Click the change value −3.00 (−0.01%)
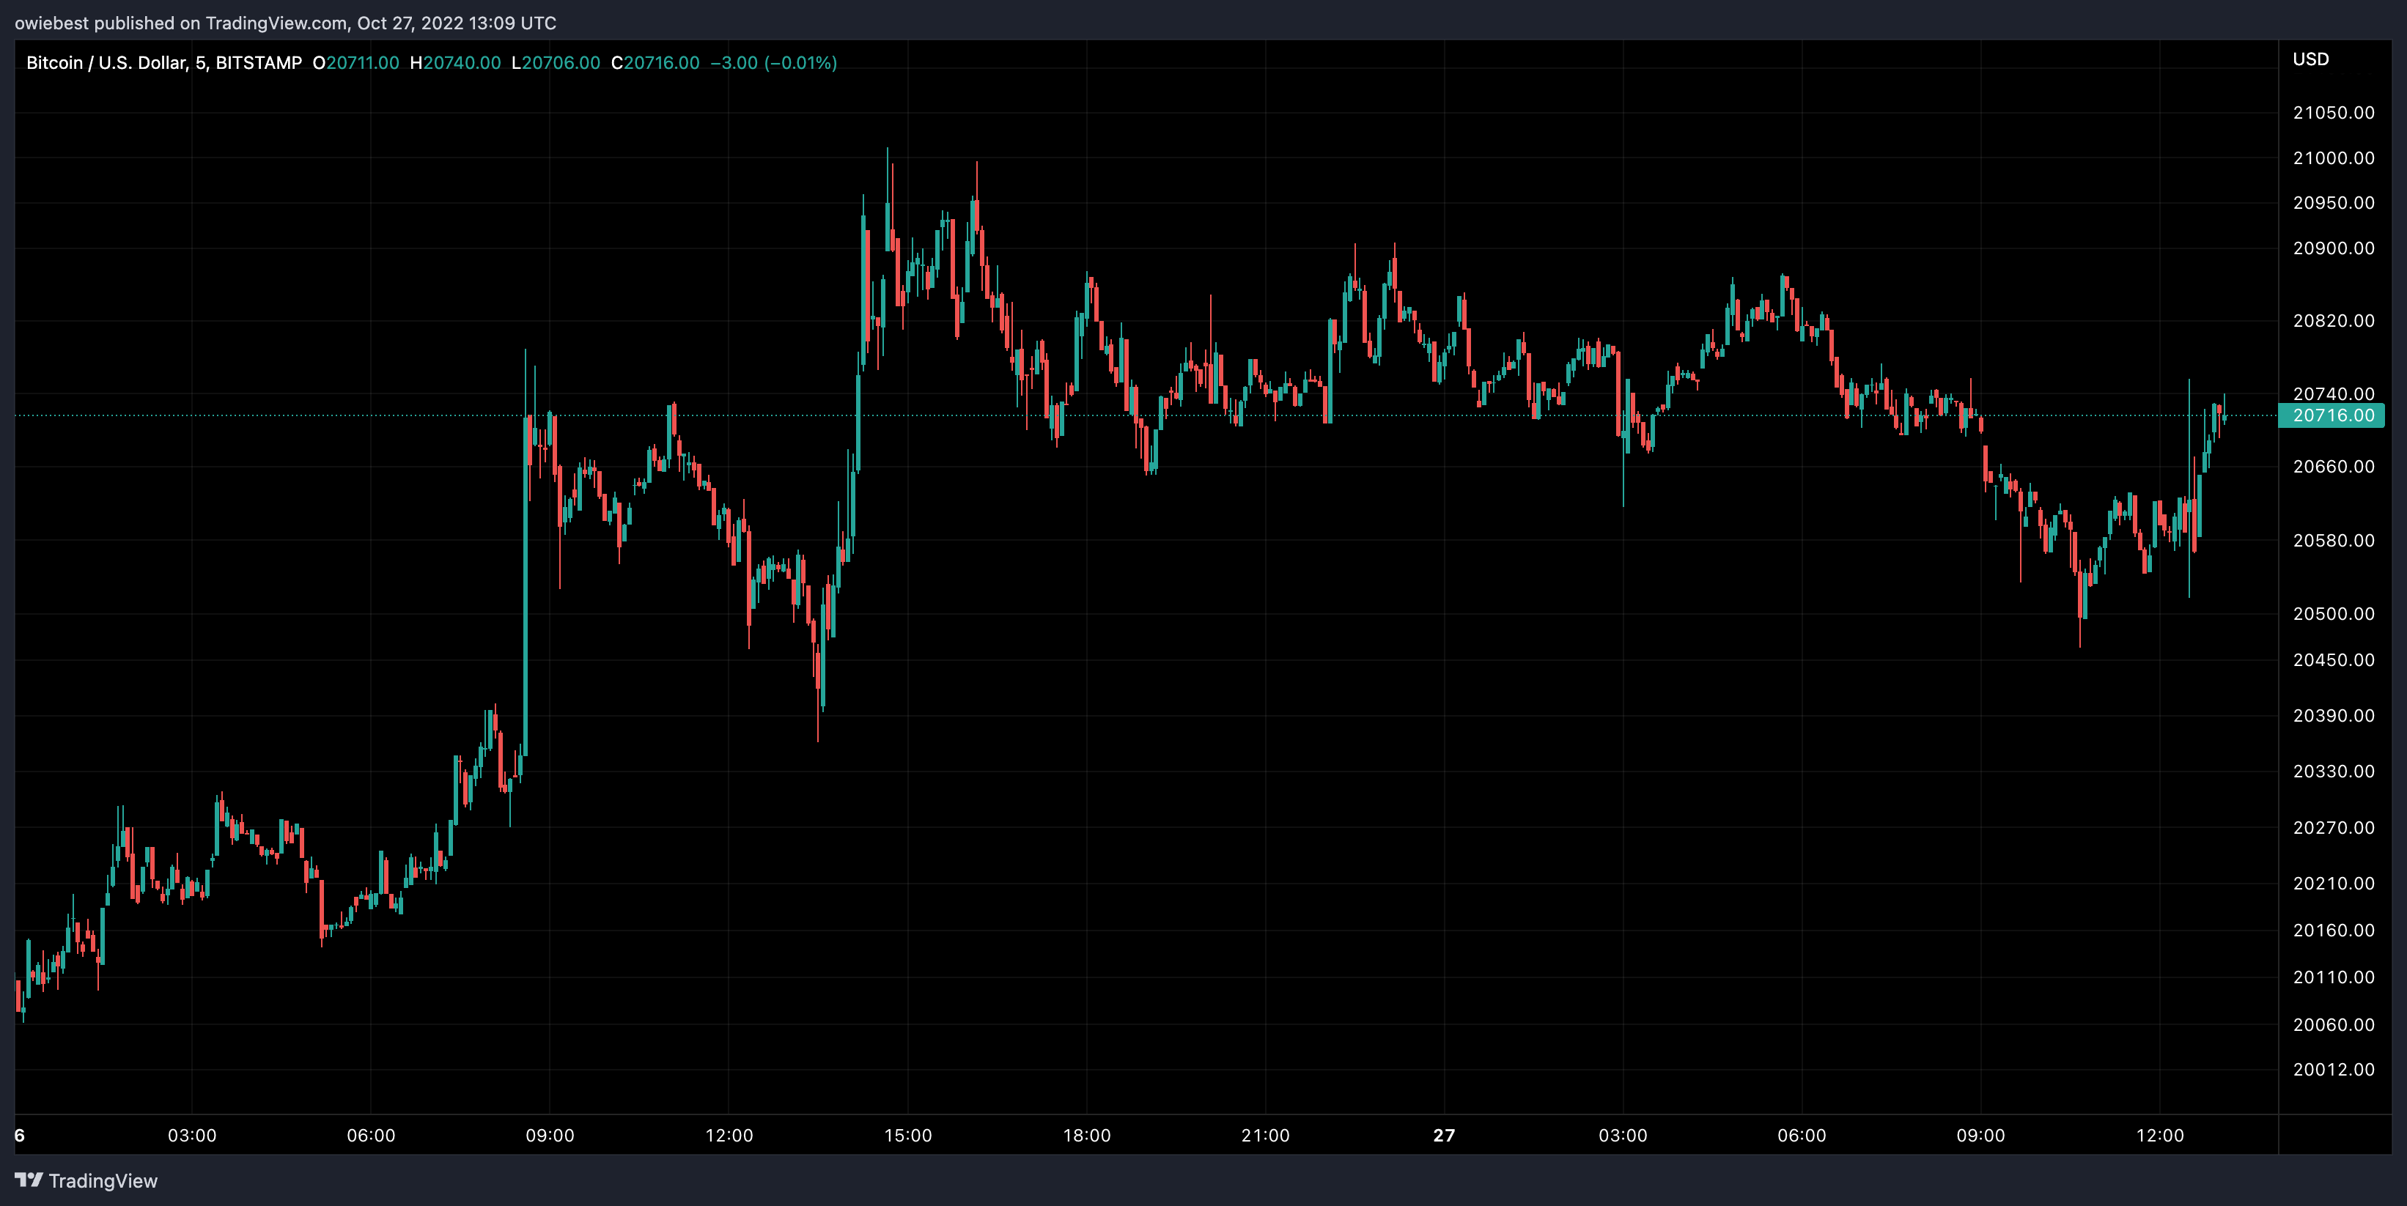The image size is (2407, 1206). pos(774,62)
